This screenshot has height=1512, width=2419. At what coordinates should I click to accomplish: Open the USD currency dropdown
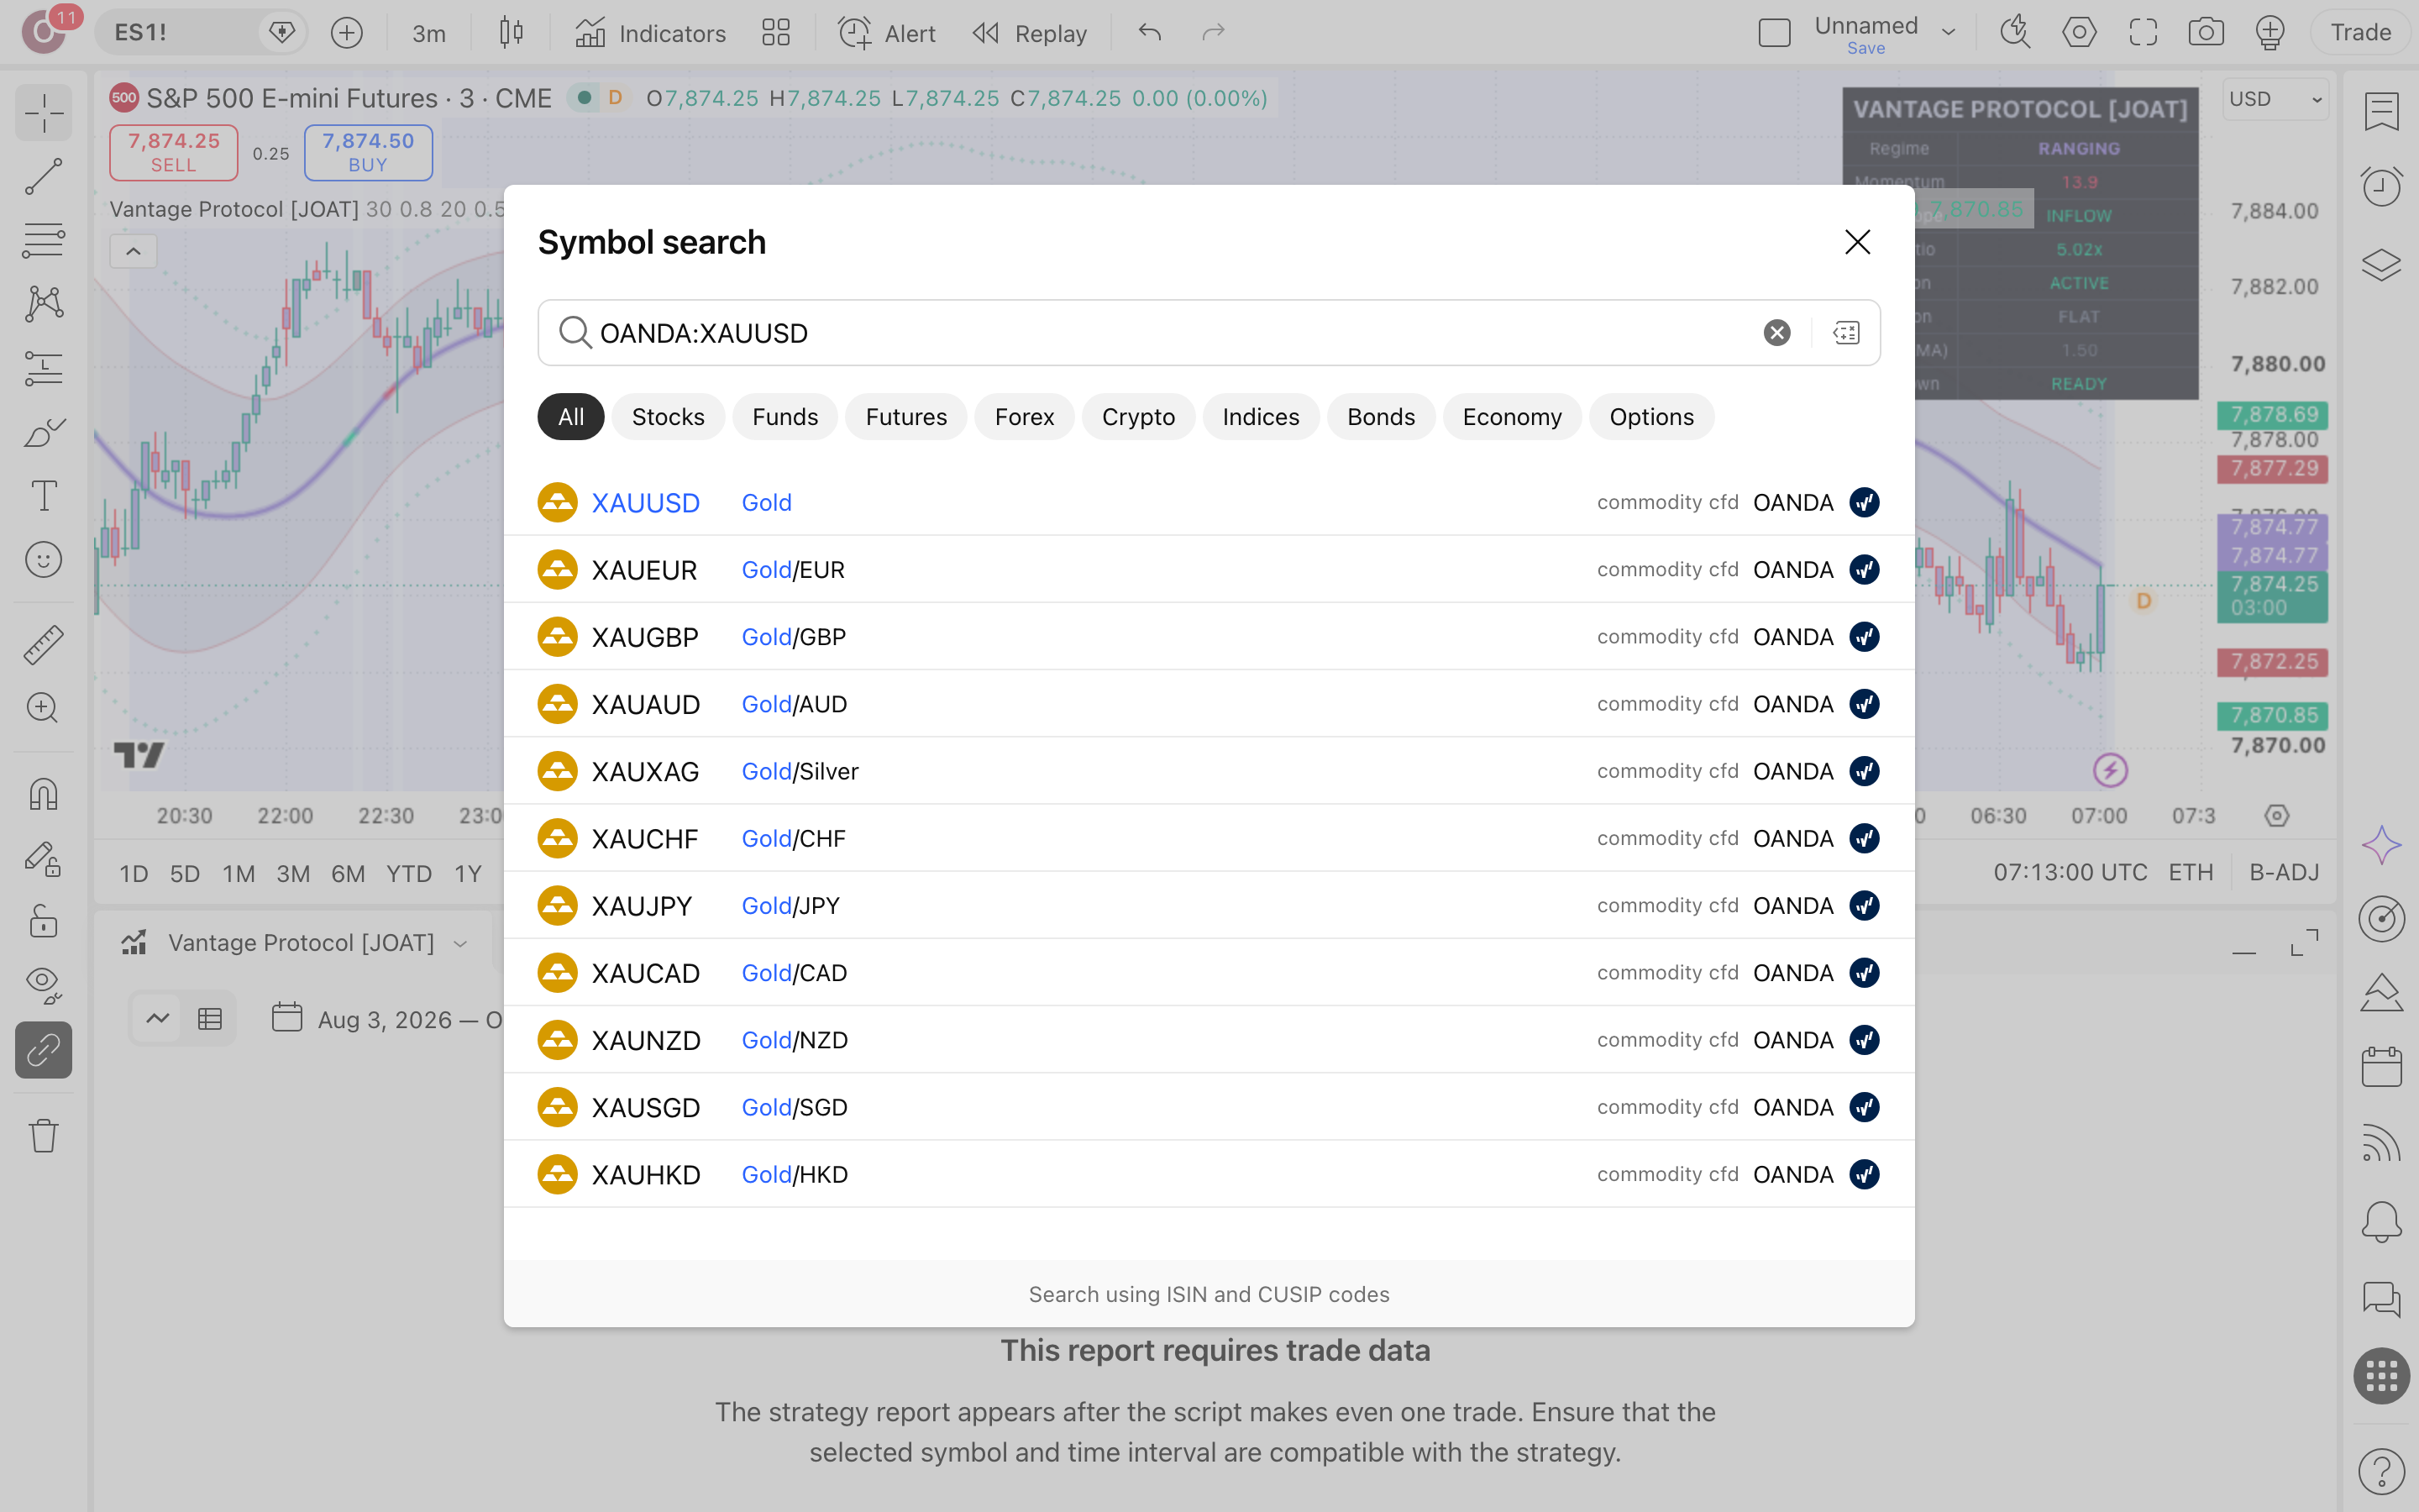[x=2276, y=99]
